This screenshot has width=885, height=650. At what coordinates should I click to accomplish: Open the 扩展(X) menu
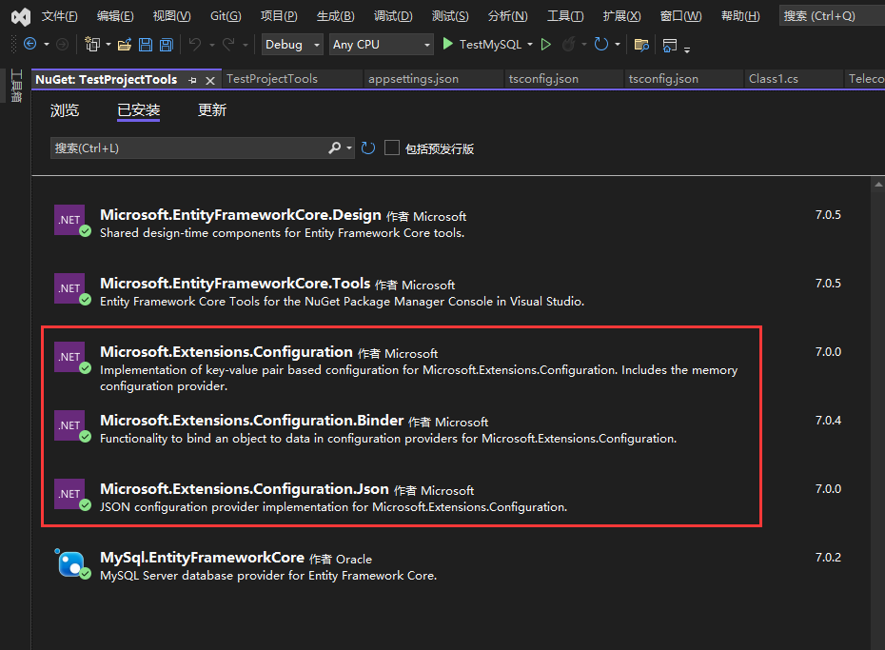tap(621, 16)
